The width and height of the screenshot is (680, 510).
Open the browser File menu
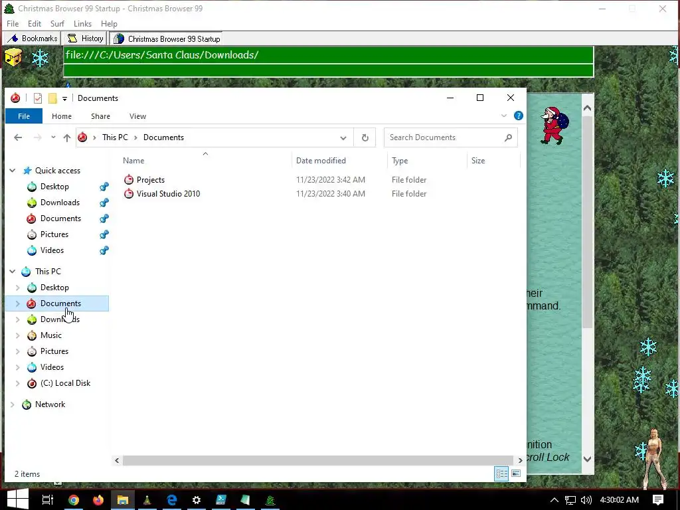(13, 24)
